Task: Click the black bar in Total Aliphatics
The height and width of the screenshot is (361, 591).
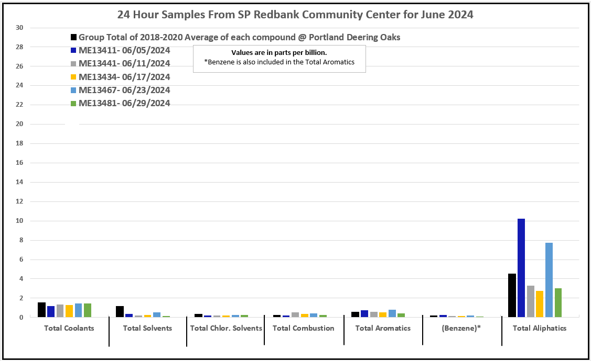Action: click(512, 295)
